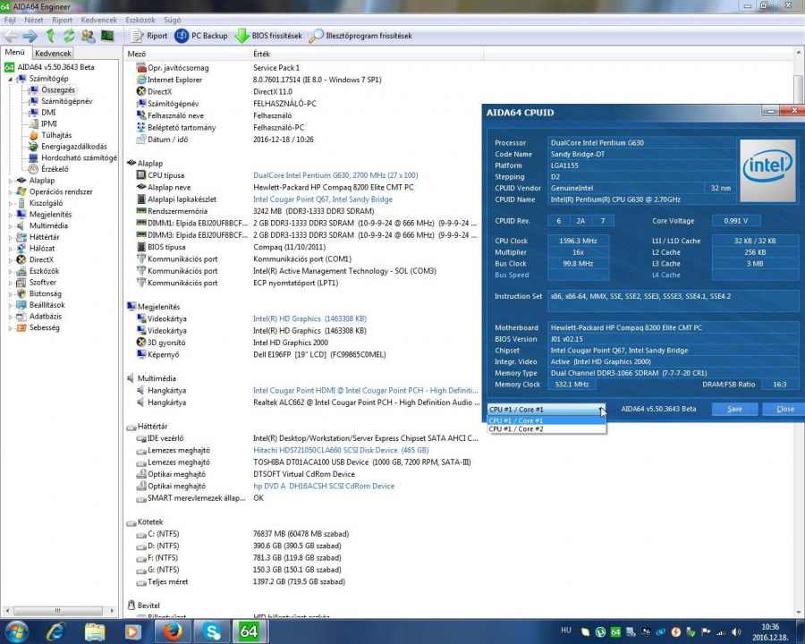Image resolution: width=805 pixels, height=644 pixels.
Task: Click the volume icon in system tray
Action: tap(737, 631)
